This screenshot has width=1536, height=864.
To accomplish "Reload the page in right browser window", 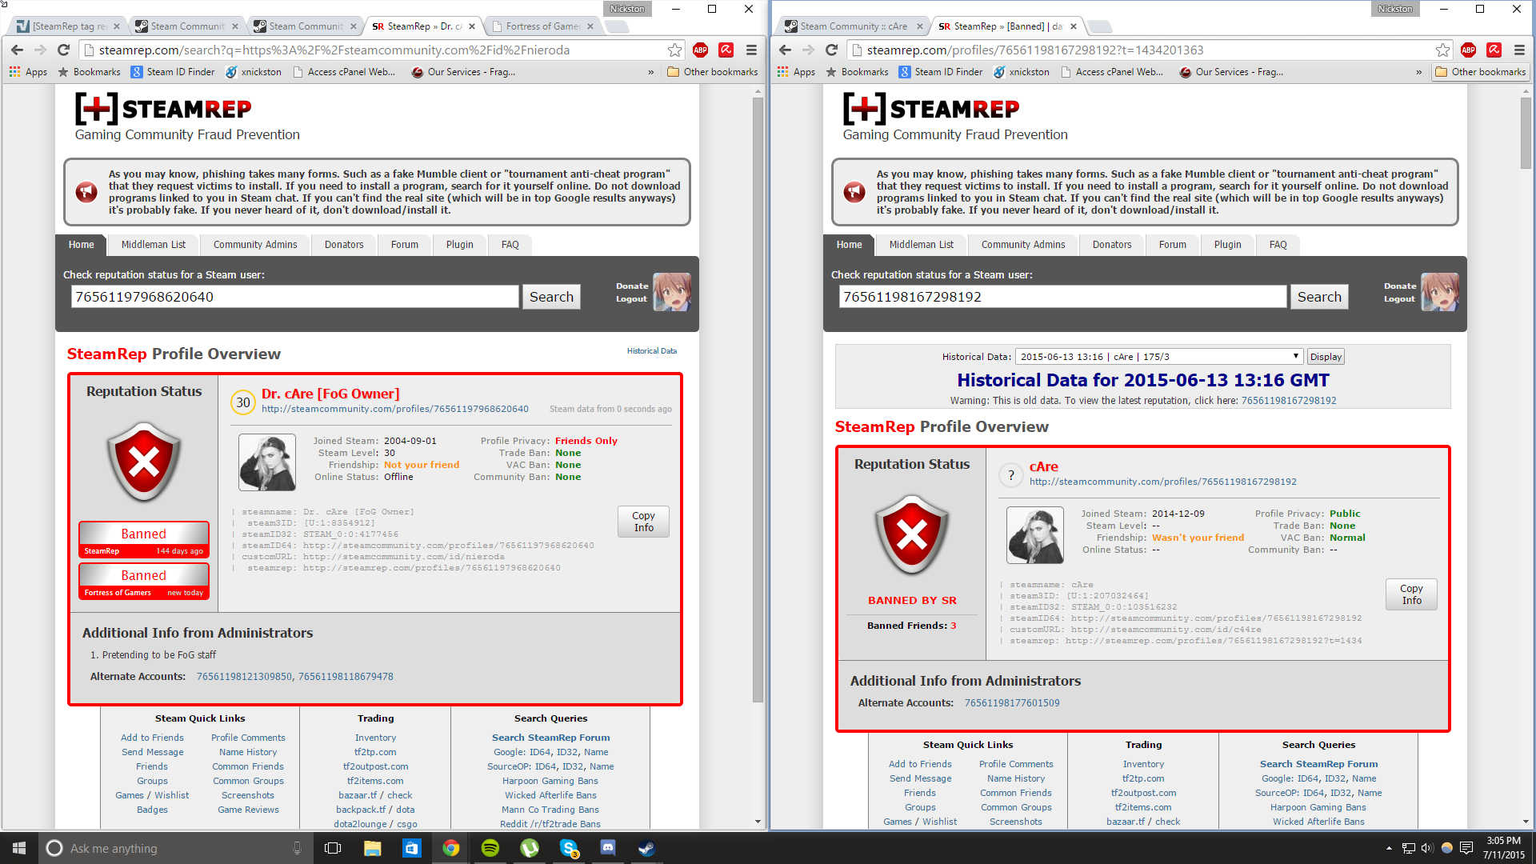I will tap(831, 50).
